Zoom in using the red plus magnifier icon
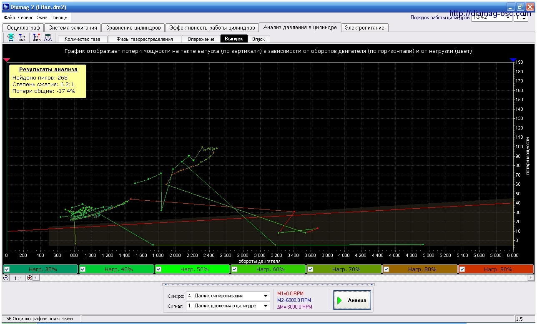This screenshot has width=537, height=324. coord(30,278)
